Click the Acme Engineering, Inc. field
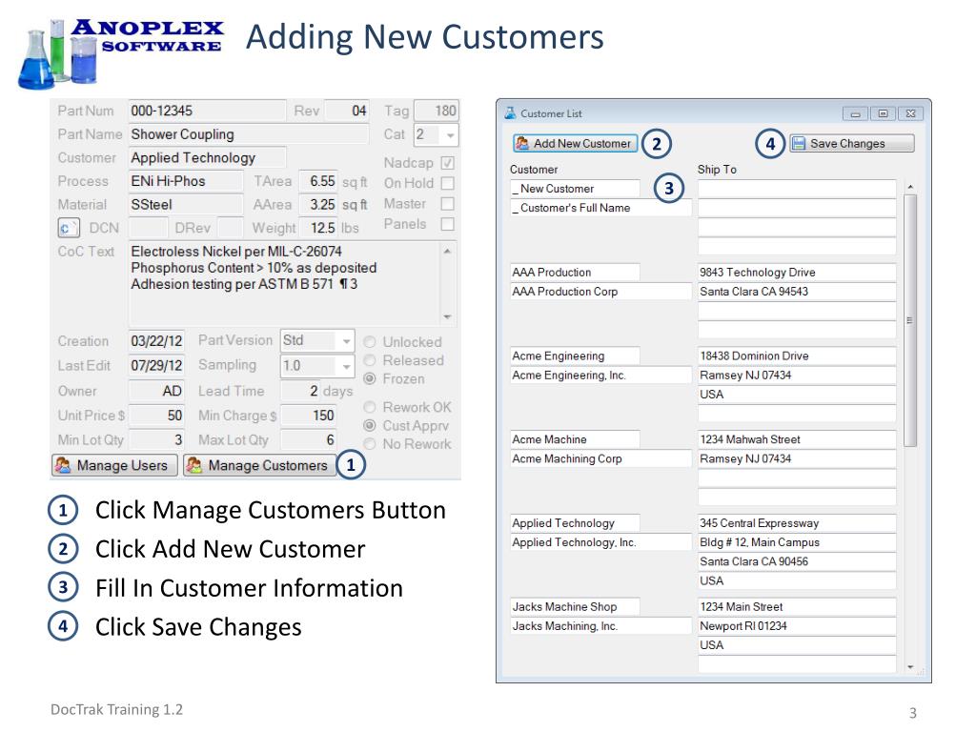This screenshot has width=976, height=732. pos(600,376)
